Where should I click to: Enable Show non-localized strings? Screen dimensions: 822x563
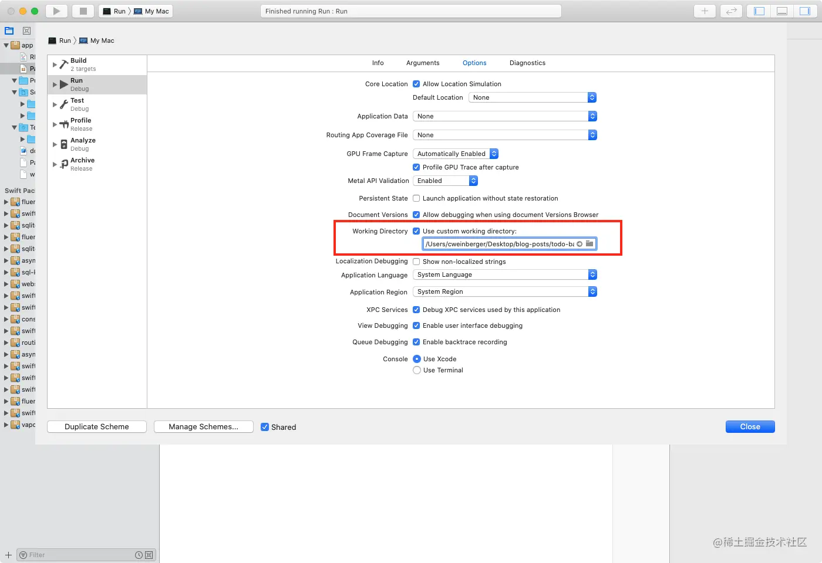(416, 262)
